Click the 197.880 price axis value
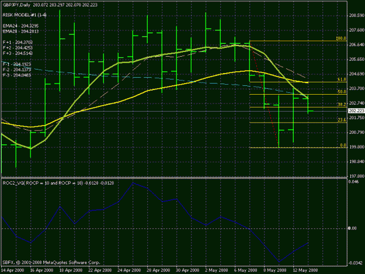365x274 pixels. coord(356,176)
